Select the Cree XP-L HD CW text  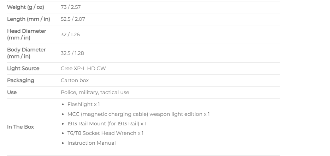pyautogui.click(x=83, y=68)
